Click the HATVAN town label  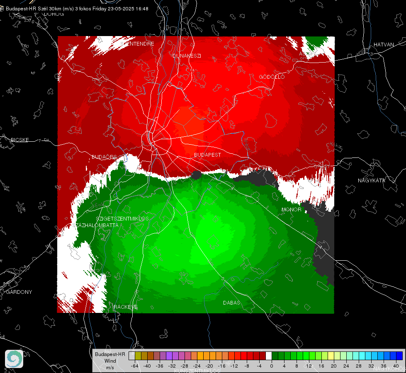click(384, 44)
